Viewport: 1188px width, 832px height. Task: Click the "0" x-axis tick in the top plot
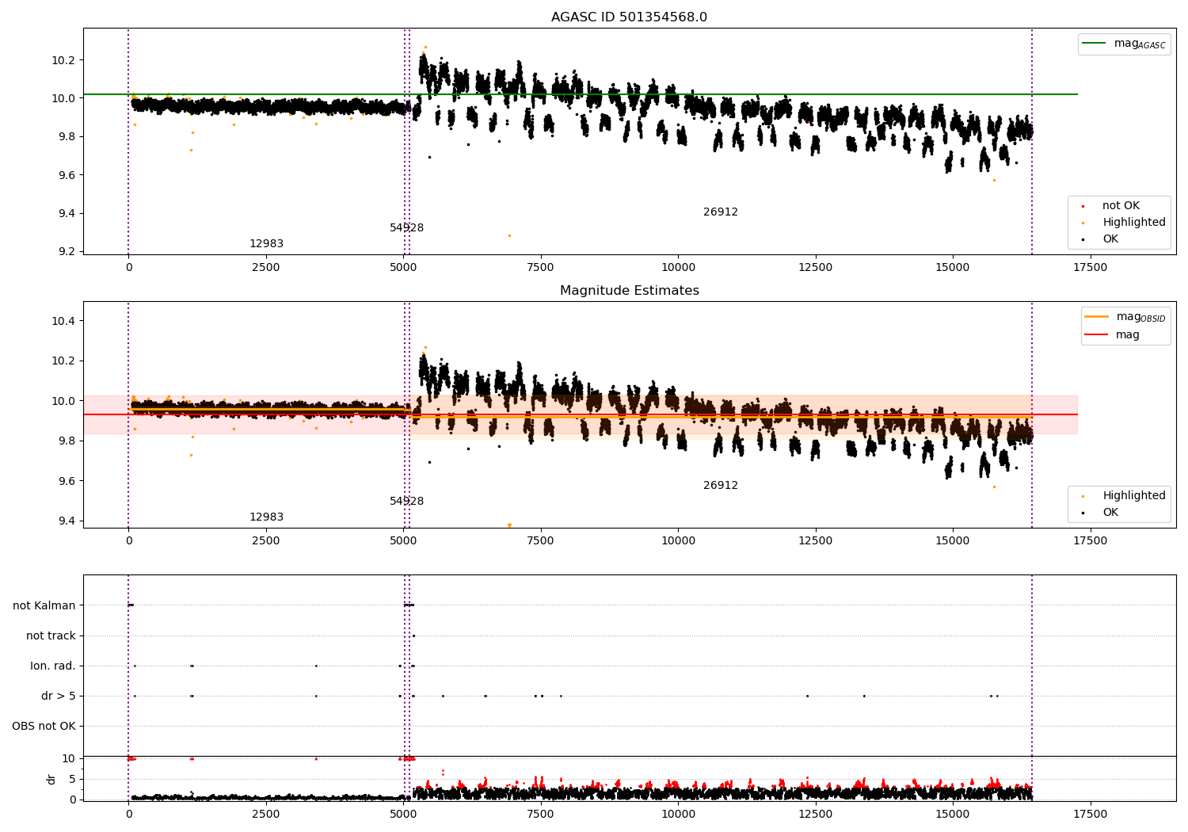point(128,268)
